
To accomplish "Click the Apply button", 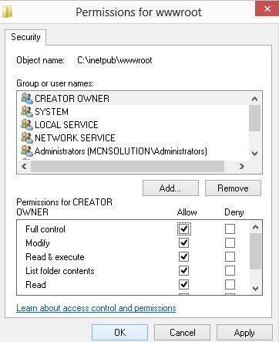I will [244, 333].
